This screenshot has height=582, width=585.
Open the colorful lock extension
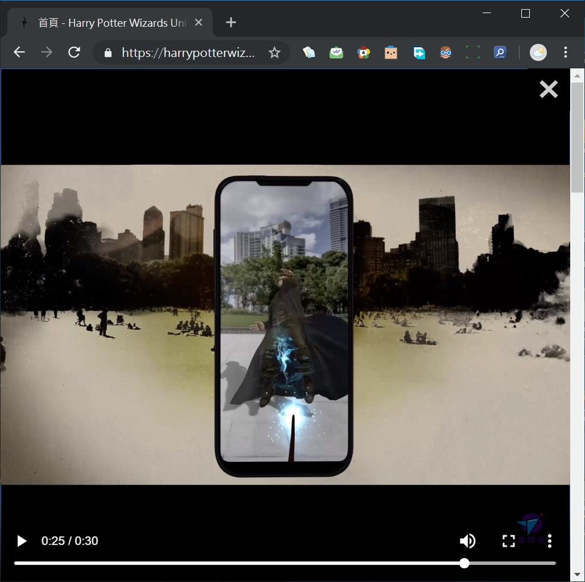(x=363, y=52)
